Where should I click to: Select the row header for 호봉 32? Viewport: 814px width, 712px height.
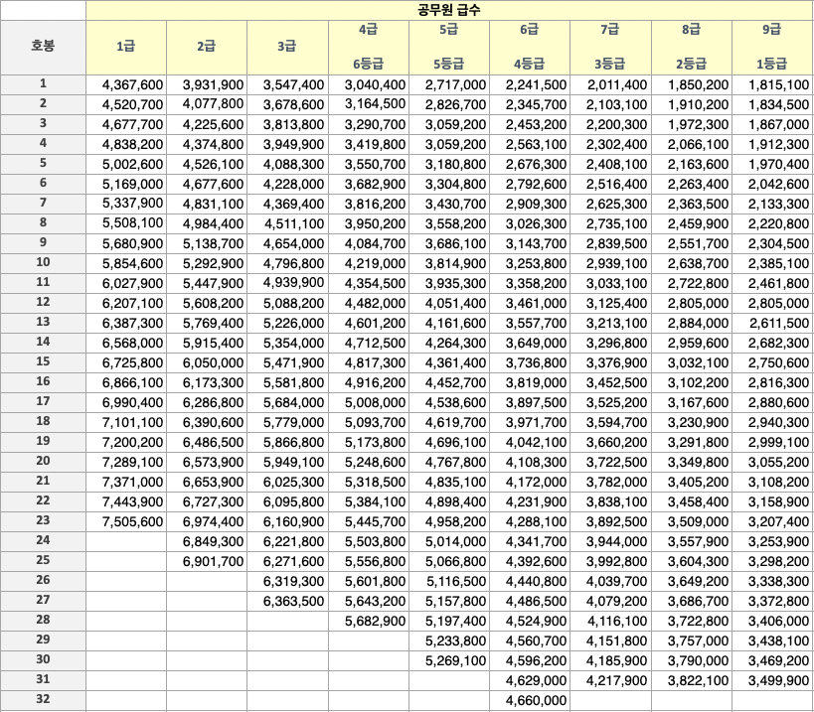click(x=43, y=699)
